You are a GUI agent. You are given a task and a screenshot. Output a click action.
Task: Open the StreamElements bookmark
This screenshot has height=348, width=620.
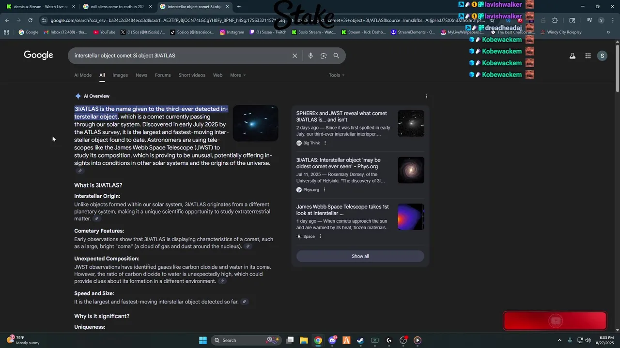pos(413,32)
